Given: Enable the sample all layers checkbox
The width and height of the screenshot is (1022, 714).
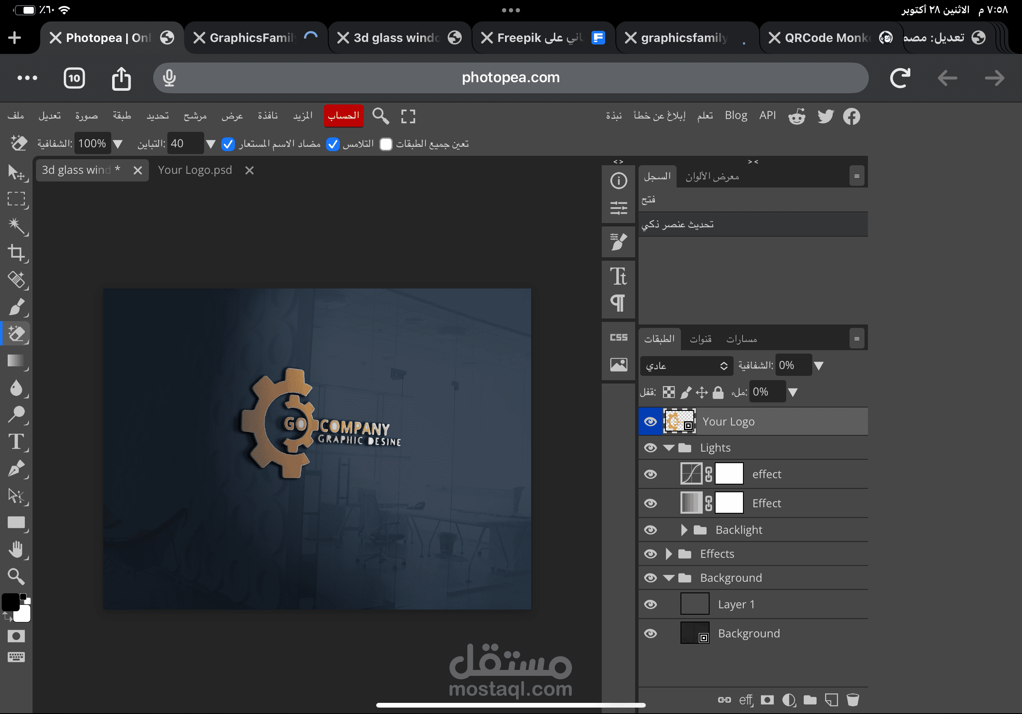Looking at the screenshot, I should tap(386, 143).
